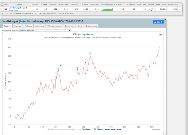Screen dimensions: 188x135
Task: Click Добавить другую статистику
Action: [24, 13]
